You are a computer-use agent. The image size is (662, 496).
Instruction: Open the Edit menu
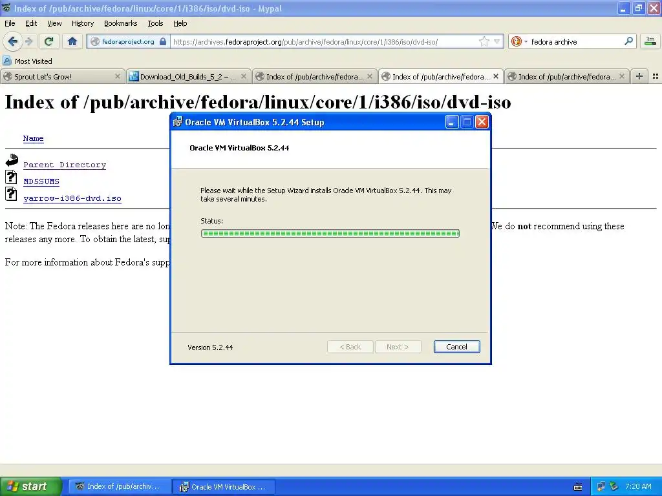31,23
